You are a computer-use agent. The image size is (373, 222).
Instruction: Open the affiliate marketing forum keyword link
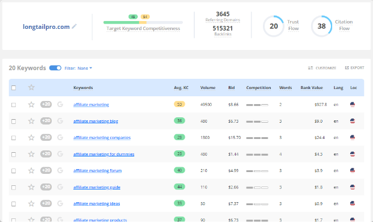click(x=97, y=171)
